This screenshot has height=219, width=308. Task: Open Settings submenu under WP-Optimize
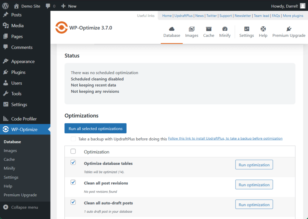pyautogui.click(x=11, y=177)
